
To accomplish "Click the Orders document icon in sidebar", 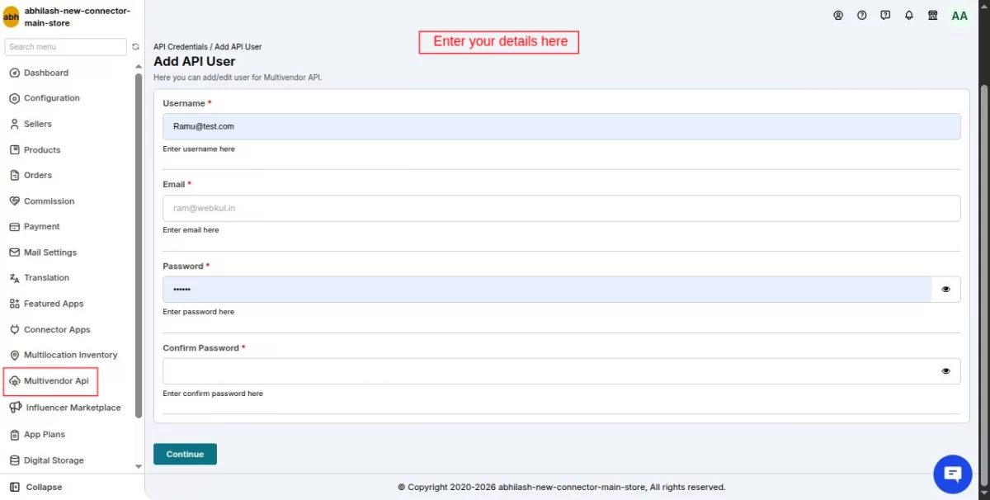I will (x=14, y=176).
